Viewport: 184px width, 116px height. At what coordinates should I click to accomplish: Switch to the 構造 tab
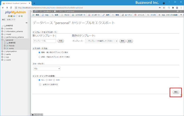(x=36, y=15)
